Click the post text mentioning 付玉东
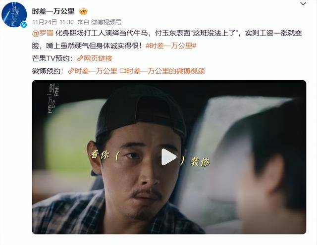 click(x=167, y=40)
